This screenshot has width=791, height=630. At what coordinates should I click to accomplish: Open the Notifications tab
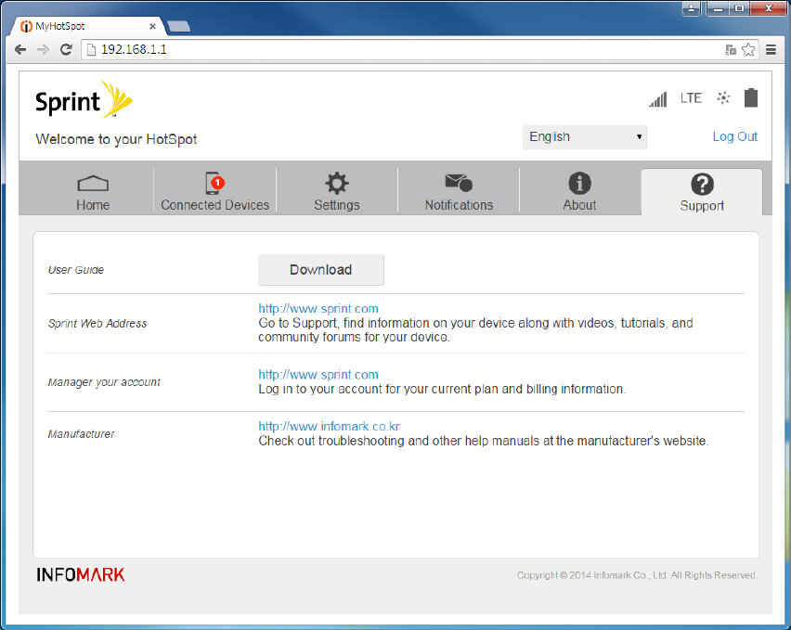(x=459, y=193)
